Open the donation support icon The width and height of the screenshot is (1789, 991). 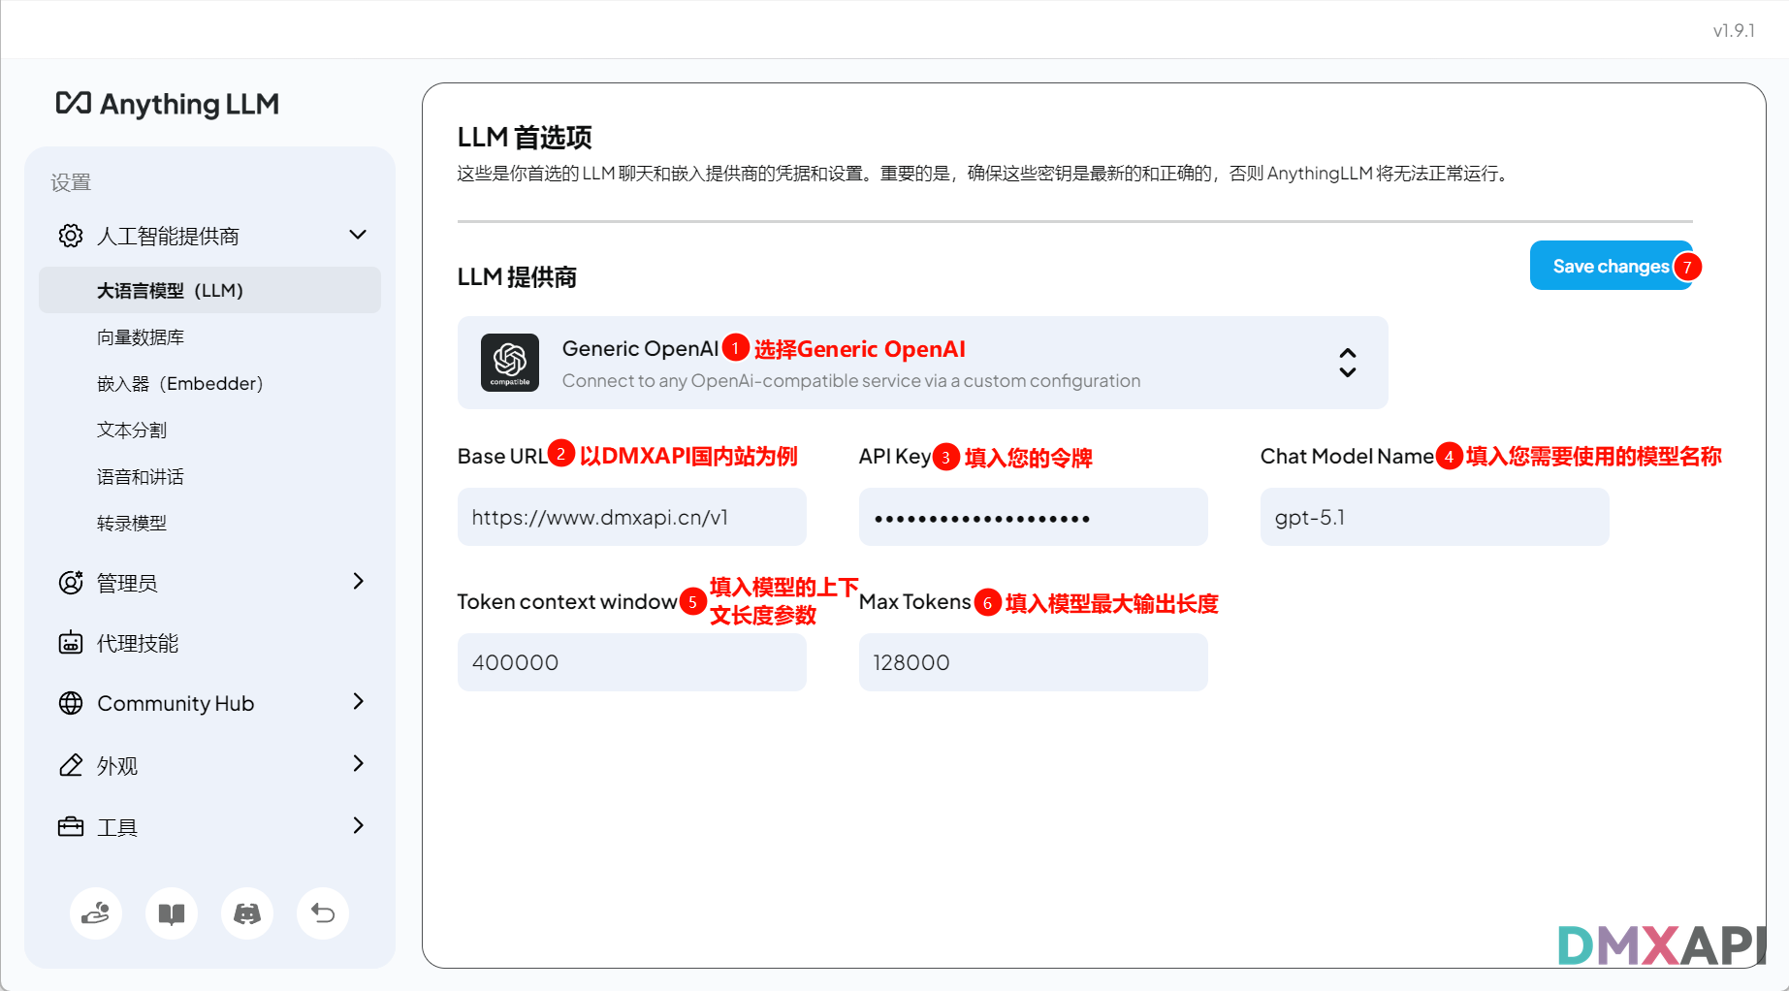tap(95, 912)
